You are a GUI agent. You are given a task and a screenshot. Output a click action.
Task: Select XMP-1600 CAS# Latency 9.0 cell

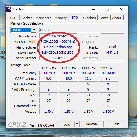click(x=108, y=79)
